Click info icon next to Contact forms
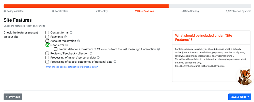Image resolution: width=254 pixels, height=102 pixels. click(71, 32)
